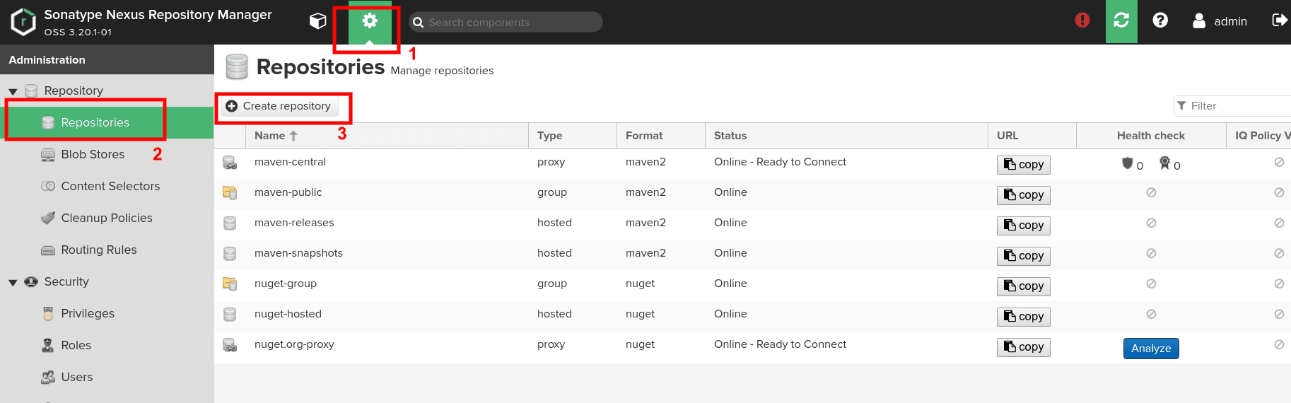The width and height of the screenshot is (1291, 403).
Task: Click the nuget.org-proxy repository icon
Action: coord(230,345)
